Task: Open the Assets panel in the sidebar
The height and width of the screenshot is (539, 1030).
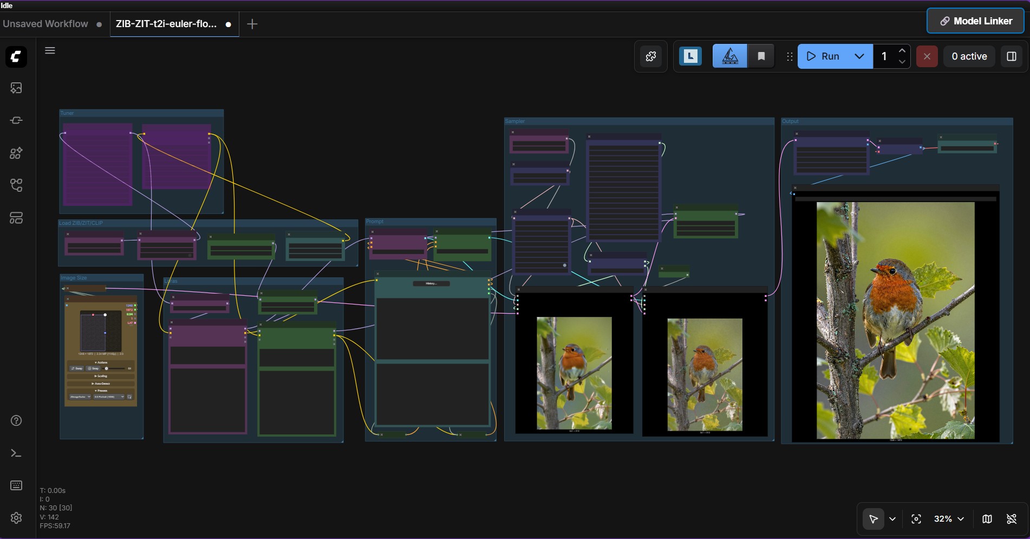Action: point(16,88)
